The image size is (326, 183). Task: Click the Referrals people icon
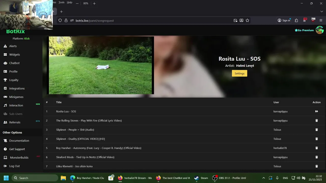[x=5, y=122]
